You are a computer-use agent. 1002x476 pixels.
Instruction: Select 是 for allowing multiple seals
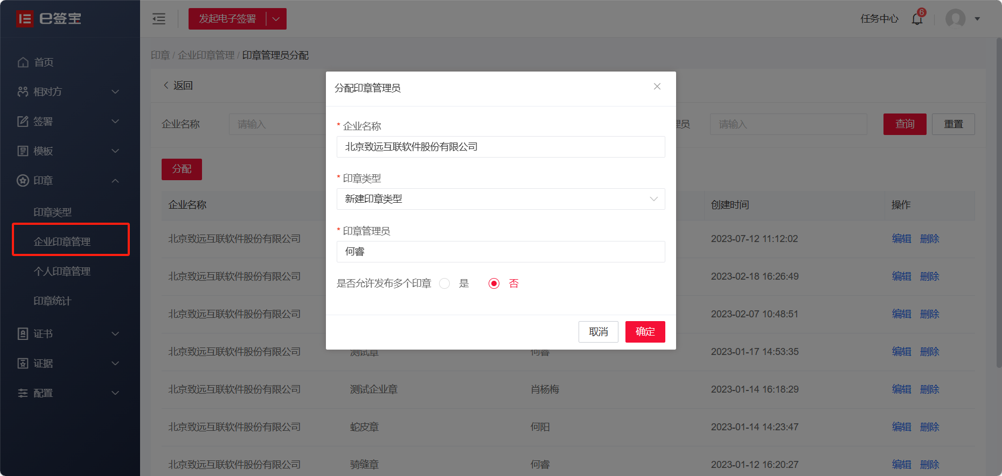pos(444,283)
